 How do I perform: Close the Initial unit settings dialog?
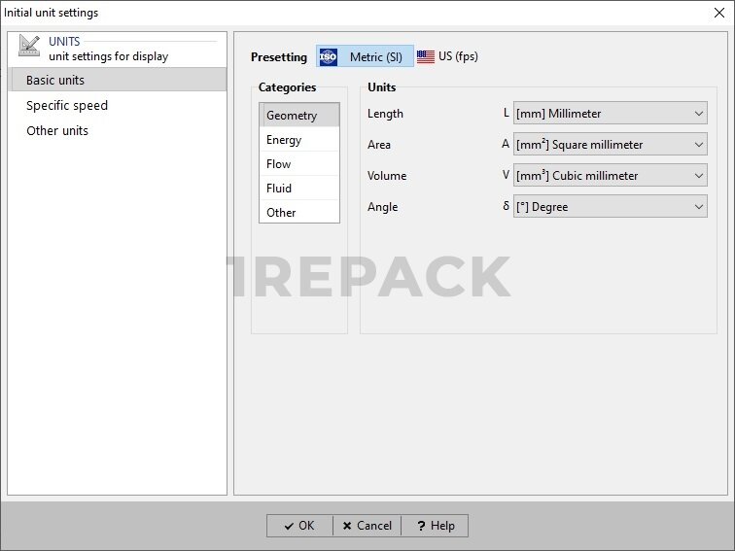[718, 13]
